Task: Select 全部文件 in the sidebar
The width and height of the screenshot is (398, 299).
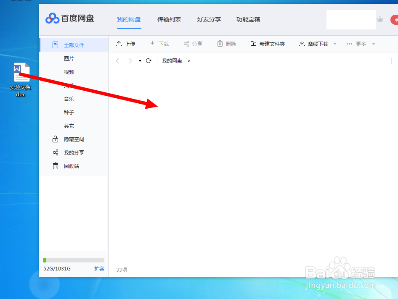Action: pyautogui.click(x=74, y=45)
